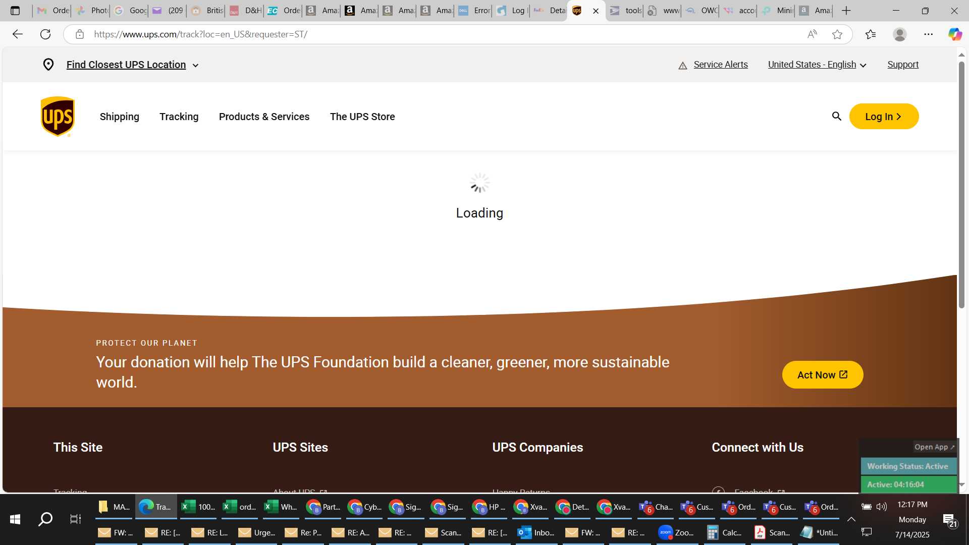The image size is (969, 545).
Task: Open the MA... folder in taskbar
Action: point(114,507)
